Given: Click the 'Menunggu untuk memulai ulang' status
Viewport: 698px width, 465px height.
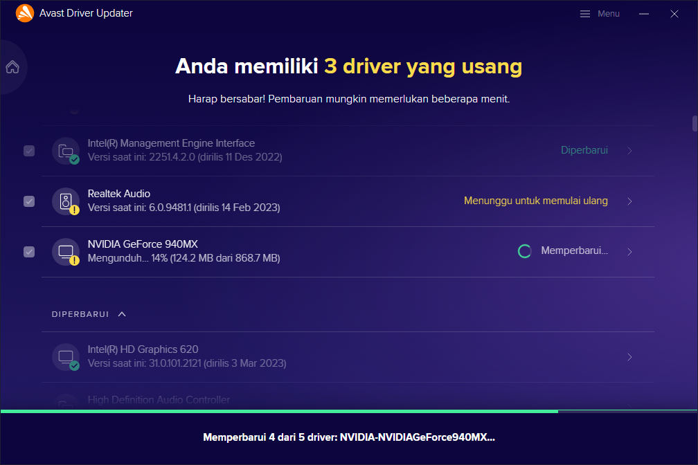Looking at the screenshot, I should [x=535, y=201].
